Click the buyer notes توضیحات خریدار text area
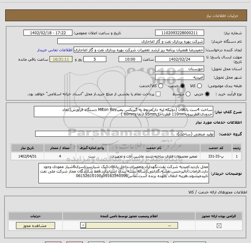This screenshot has width=251, height=243. pos(124,173)
